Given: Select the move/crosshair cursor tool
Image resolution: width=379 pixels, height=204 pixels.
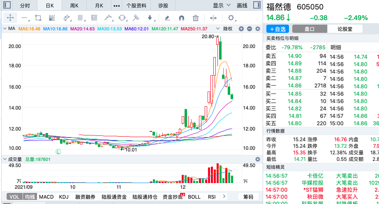Looking at the screenshot, I should [x=10, y=18].
